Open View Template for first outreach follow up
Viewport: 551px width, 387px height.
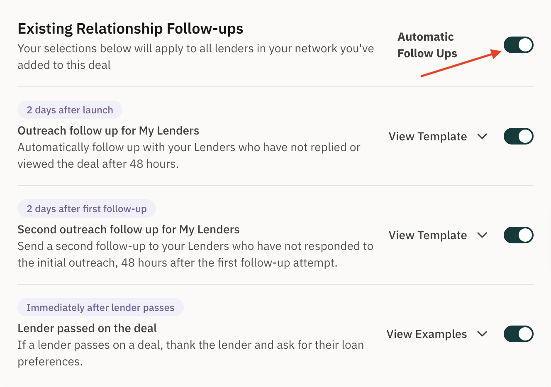[x=428, y=136]
